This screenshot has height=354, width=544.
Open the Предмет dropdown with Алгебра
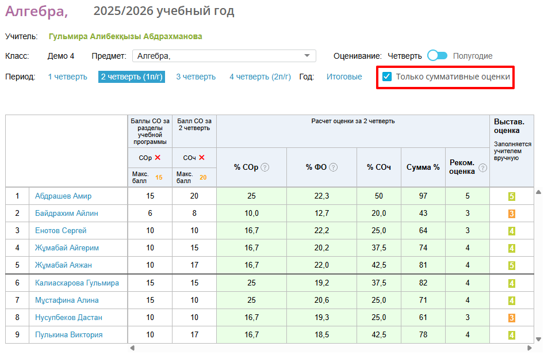coord(224,56)
